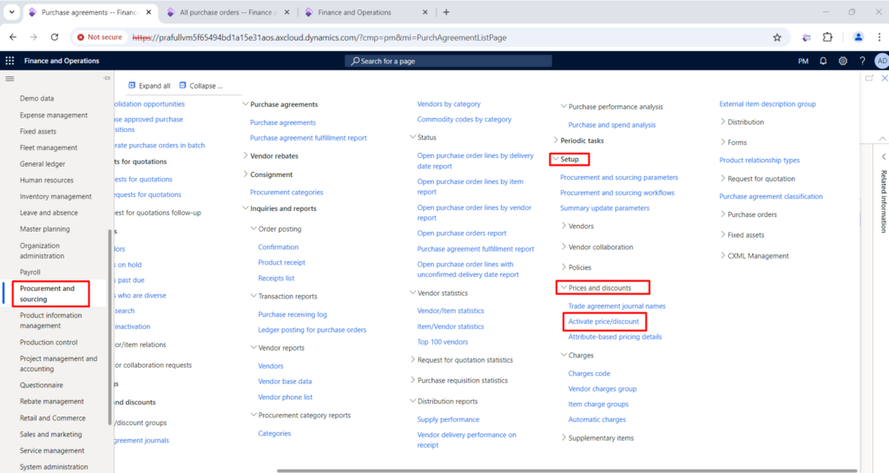
Task: Unpin the navigation pane pin icon
Action: click(107, 78)
